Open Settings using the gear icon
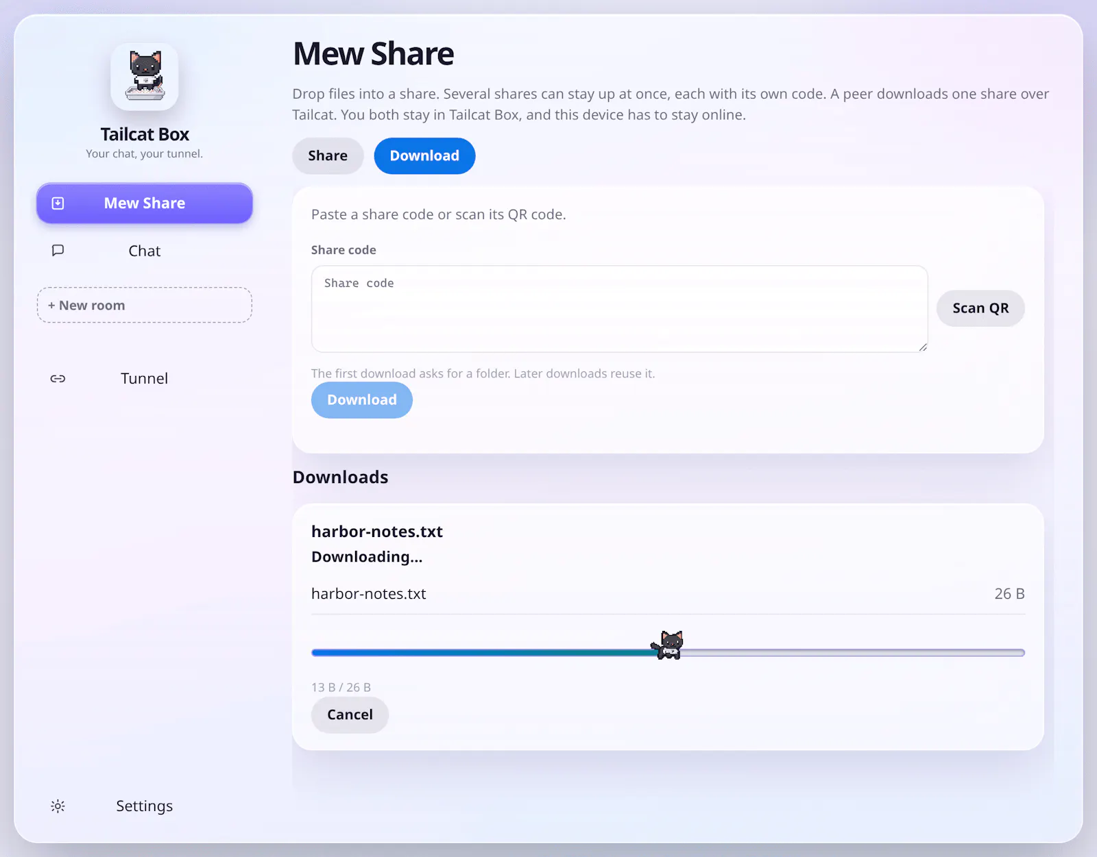This screenshot has width=1097, height=857. point(58,806)
